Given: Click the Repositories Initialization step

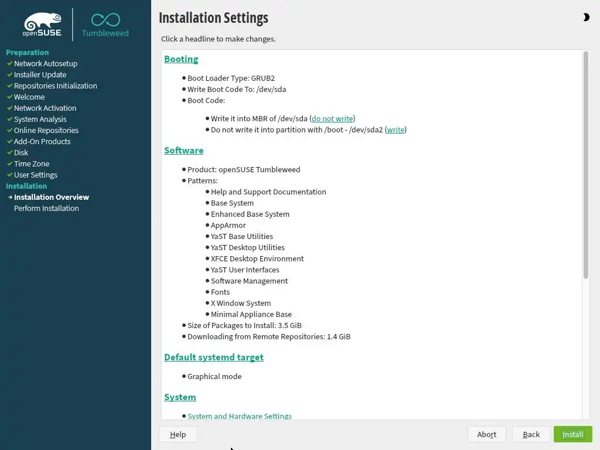Looking at the screenshot, I should click(x=56, y=86).
